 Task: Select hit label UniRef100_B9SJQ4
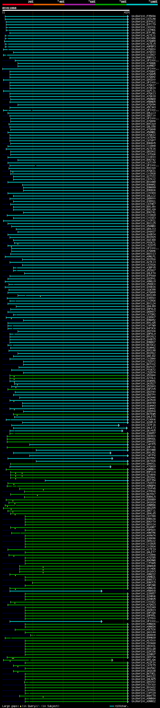point(143,660)
